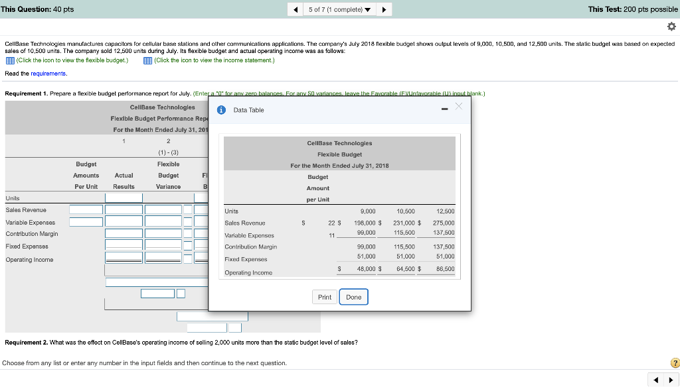This screenshot has width=680, height=387.
Task: Click the income statement table icon
Action: point(147,60)
